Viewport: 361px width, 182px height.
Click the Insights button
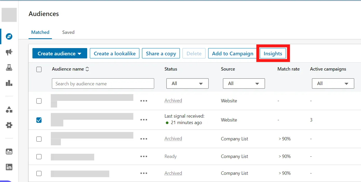[x=273, y=53]
